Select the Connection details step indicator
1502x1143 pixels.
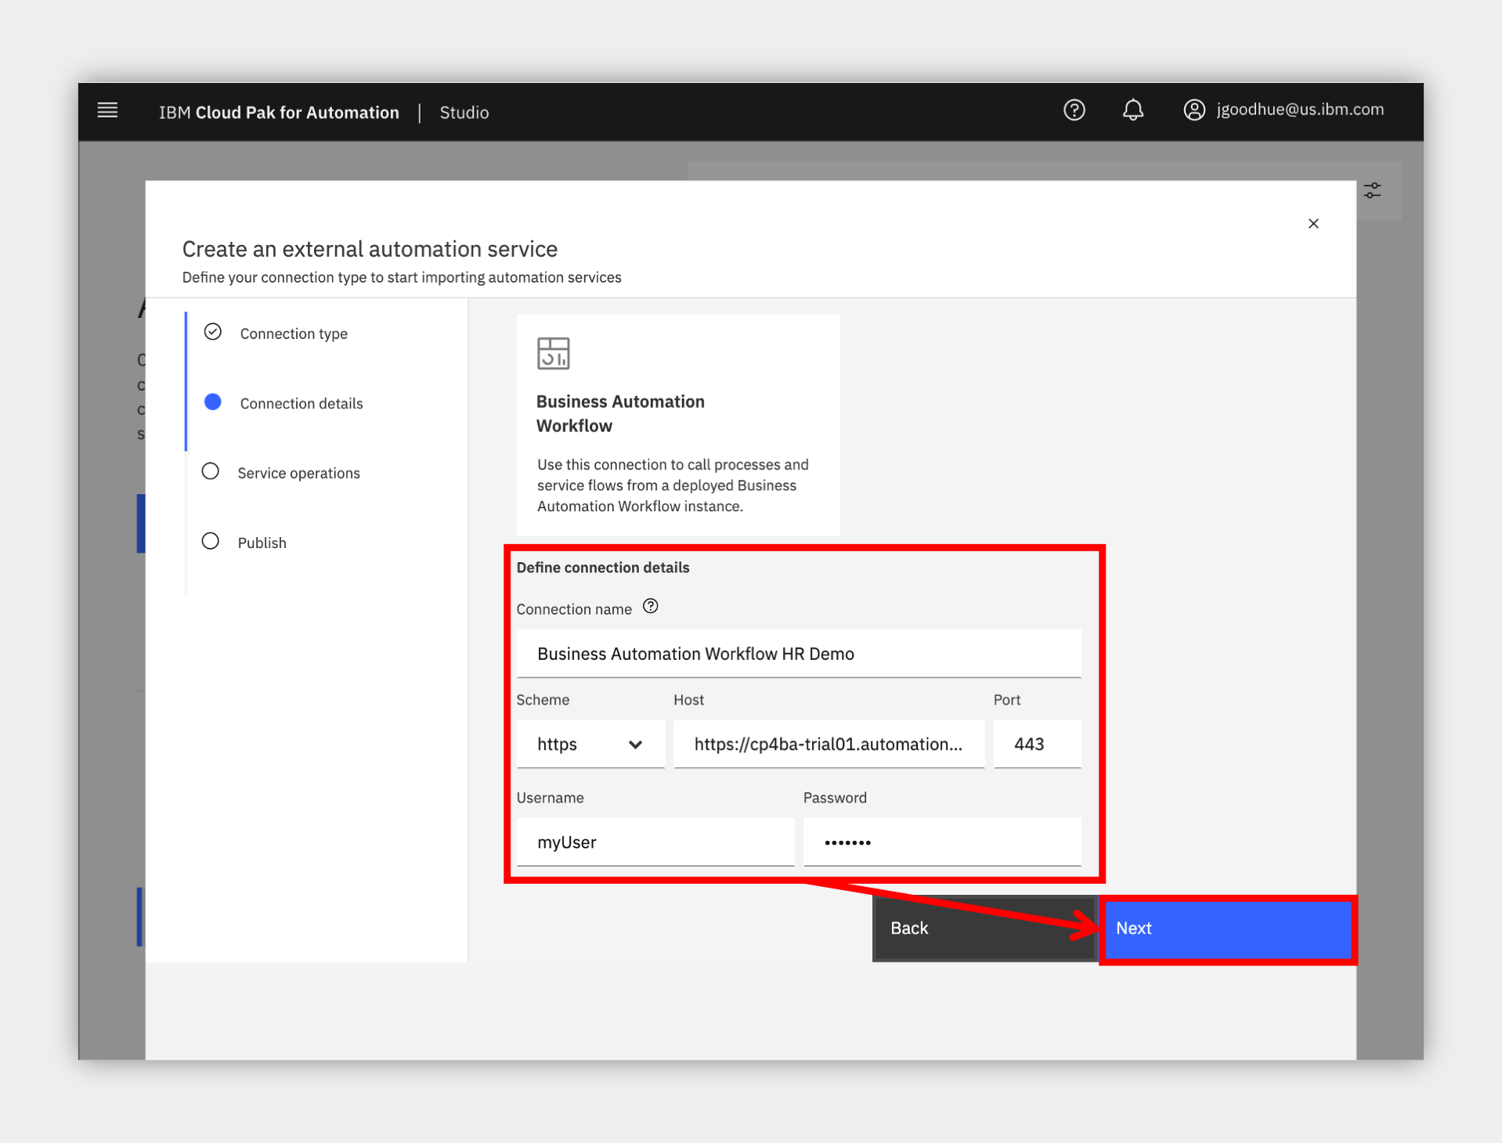tap(212, 402)
